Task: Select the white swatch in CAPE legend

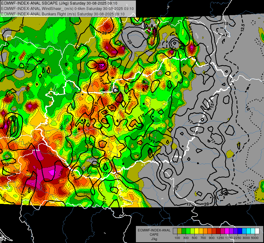Action: click(x=257, y=231)
